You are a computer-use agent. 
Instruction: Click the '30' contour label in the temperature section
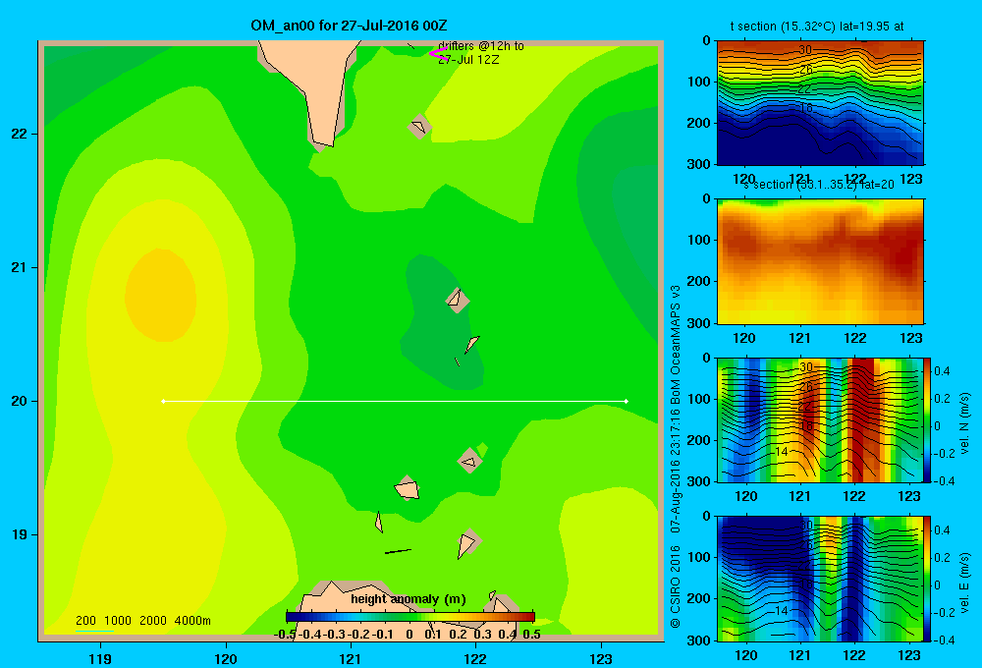(x=805, y=50)
